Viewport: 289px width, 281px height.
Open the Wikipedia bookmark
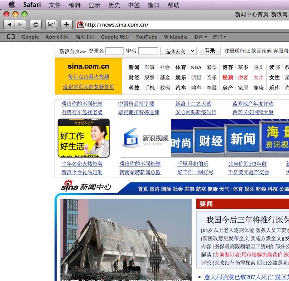176,37
